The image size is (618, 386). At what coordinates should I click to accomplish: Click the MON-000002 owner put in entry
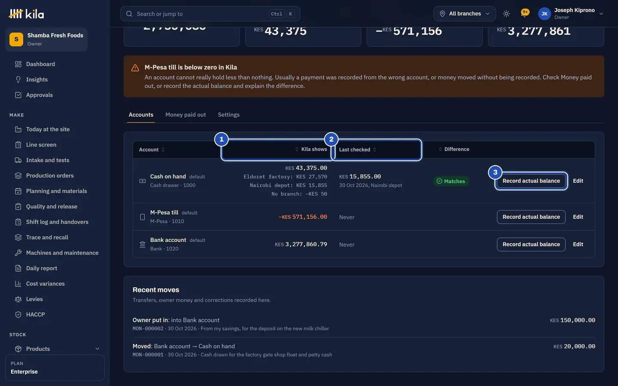point(364,324)
